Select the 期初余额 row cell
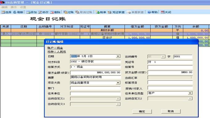Viewport: 210px width, 118px height. [x=107, y=30]
